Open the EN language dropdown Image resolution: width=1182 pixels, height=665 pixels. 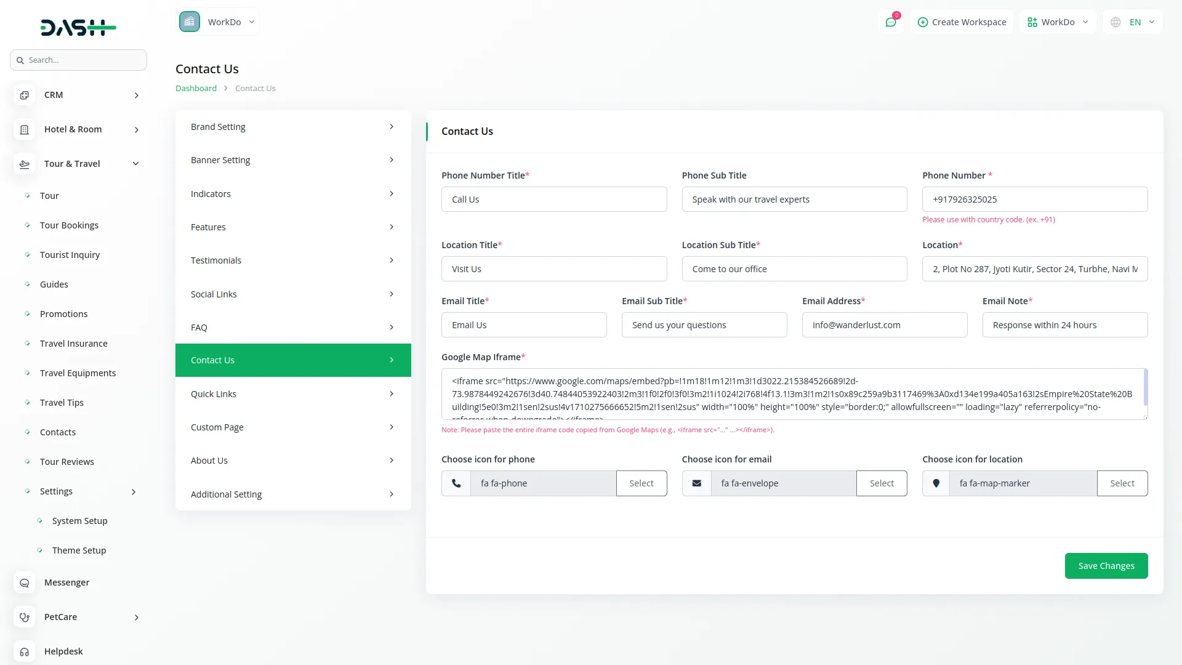coord(1133,22)
